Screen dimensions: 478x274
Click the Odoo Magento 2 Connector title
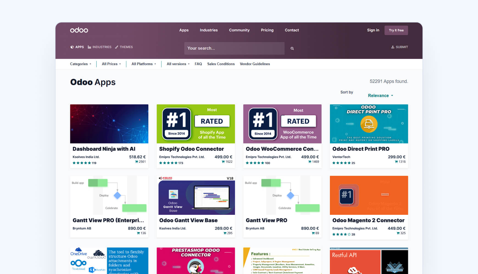coord(368,221)
